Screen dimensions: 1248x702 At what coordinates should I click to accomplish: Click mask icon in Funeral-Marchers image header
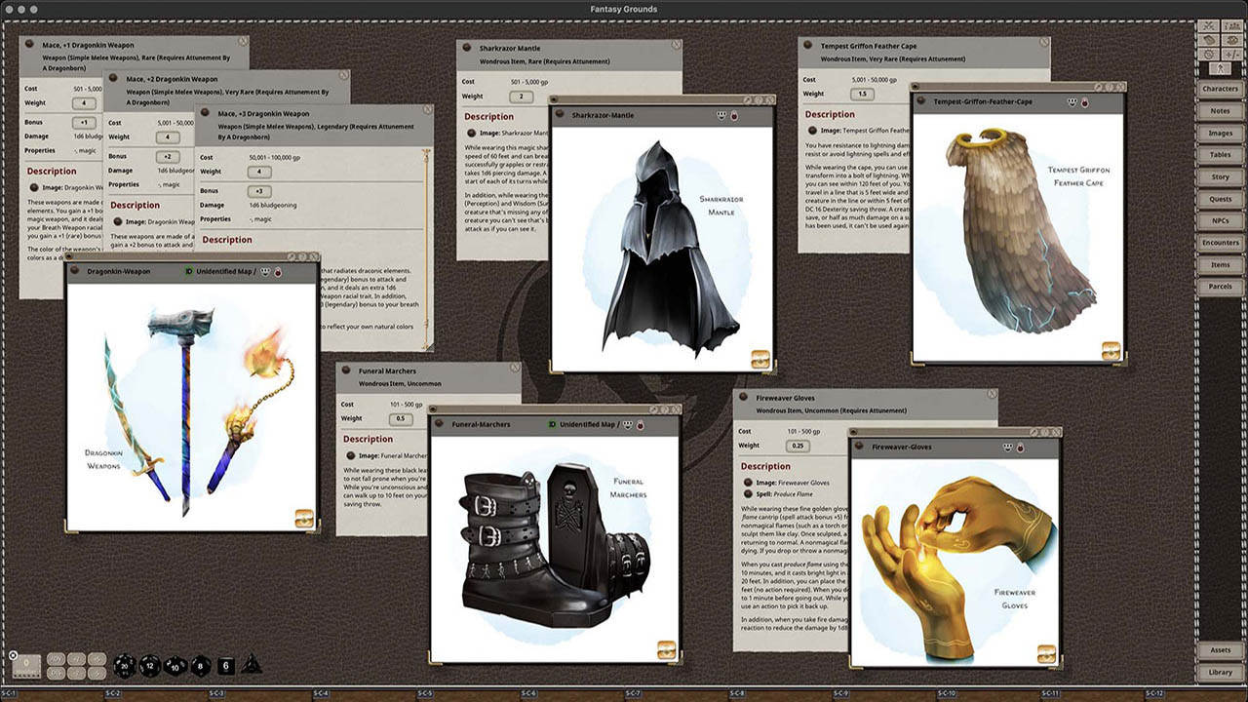tap(629, 425)
